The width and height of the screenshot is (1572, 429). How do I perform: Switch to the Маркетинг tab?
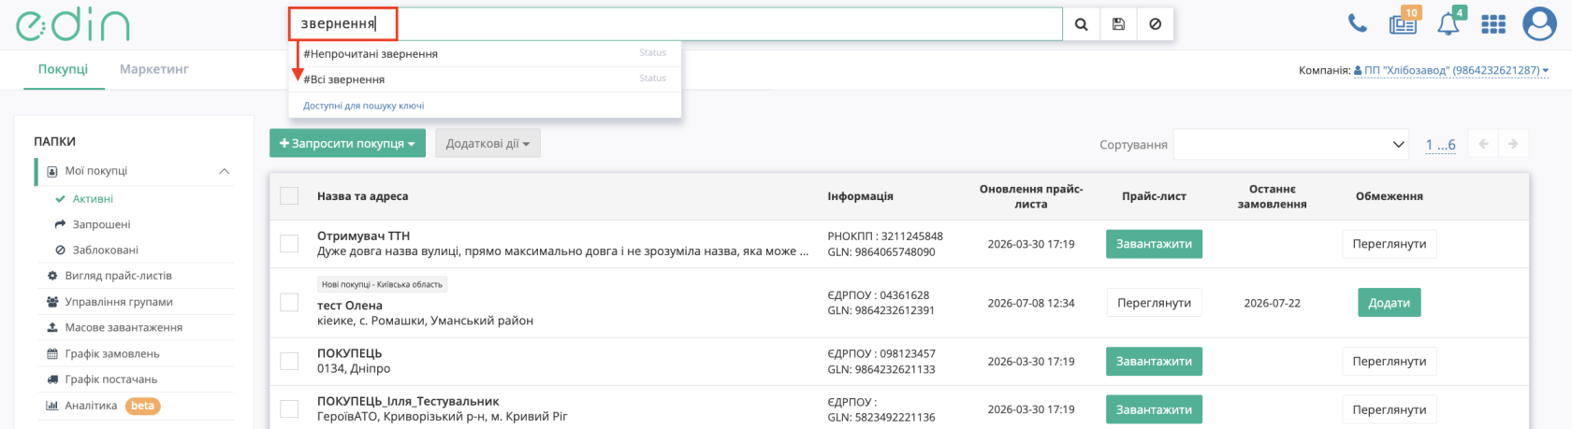pyautogui.click(x=154, y=69)
